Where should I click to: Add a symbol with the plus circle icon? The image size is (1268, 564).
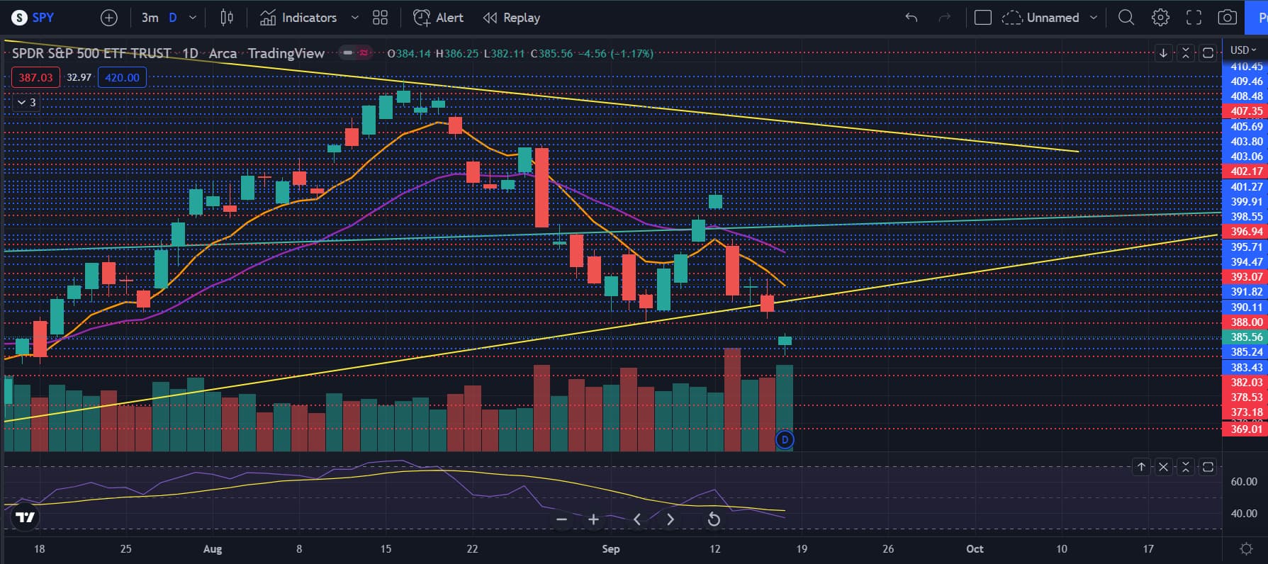(x=109, y=18)
